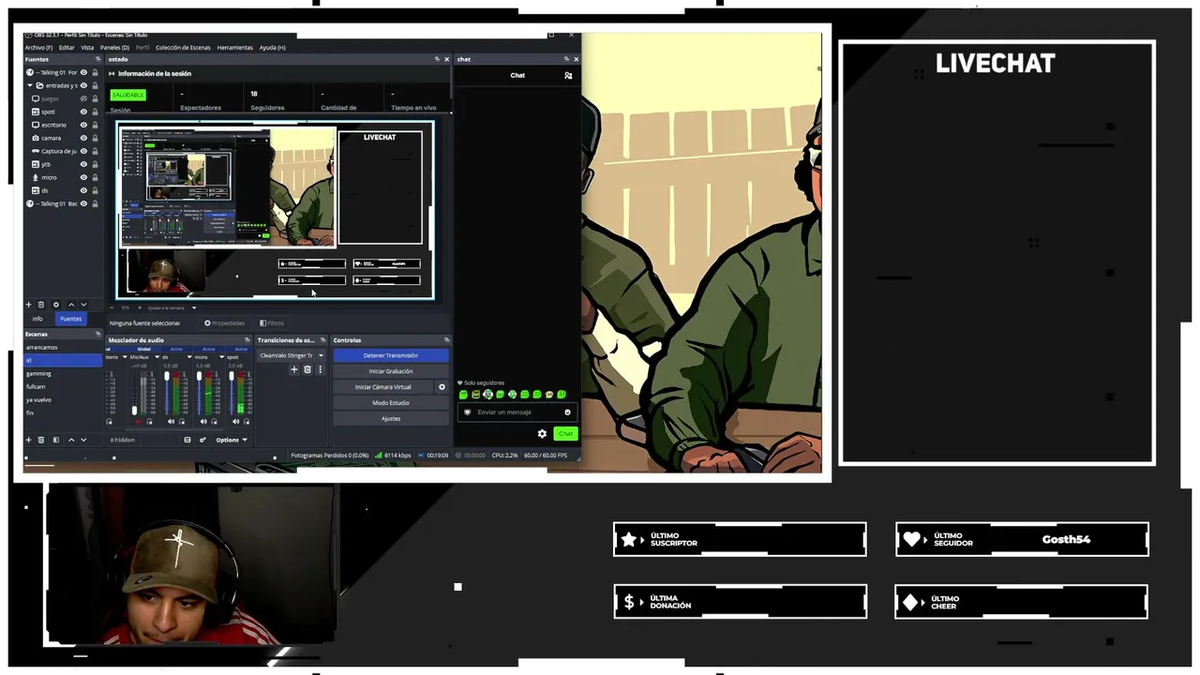Mute the micro audio channel
The width and height of the screenshot is (1200, 675).
pos(203,422)
